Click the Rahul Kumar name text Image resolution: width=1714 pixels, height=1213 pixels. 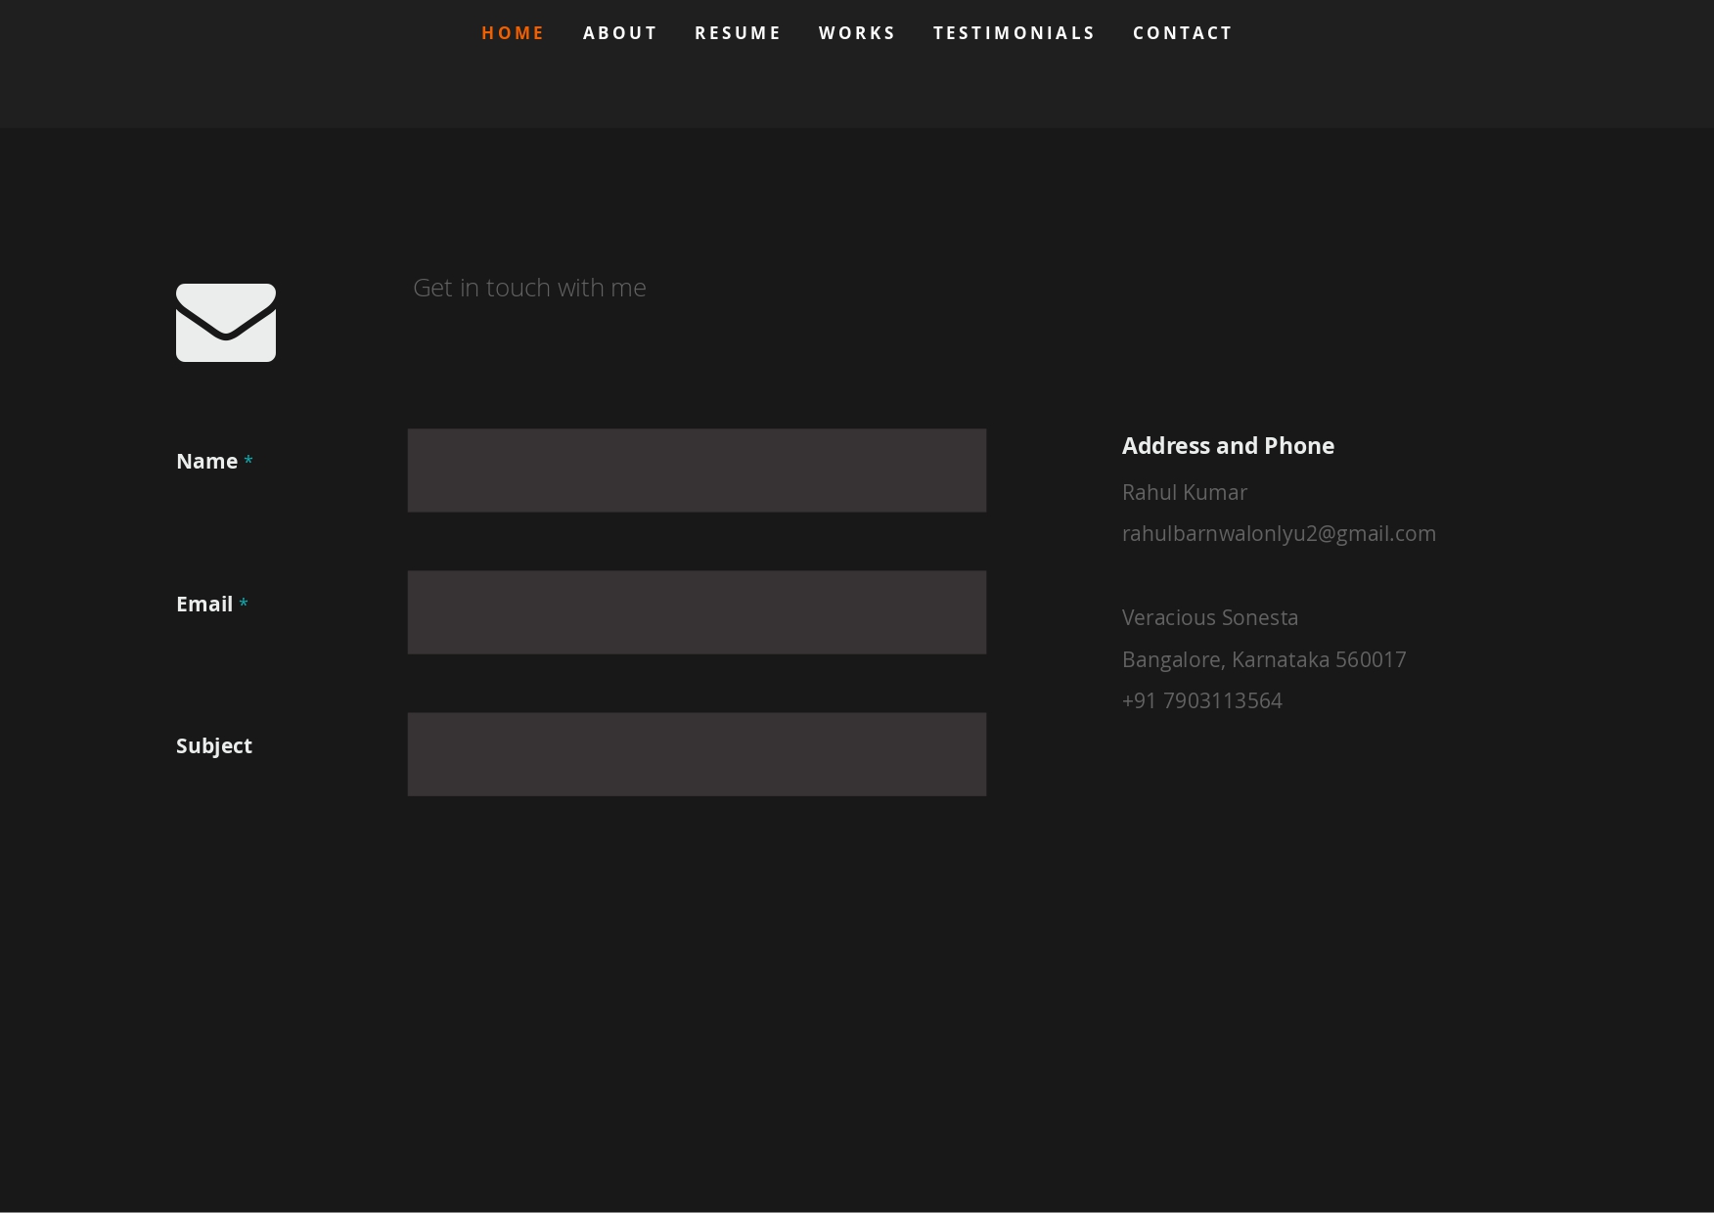(1184, 492)
